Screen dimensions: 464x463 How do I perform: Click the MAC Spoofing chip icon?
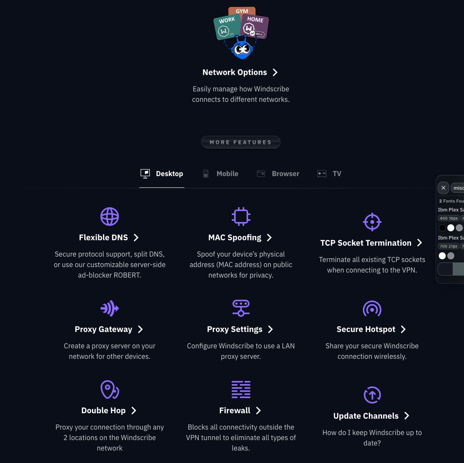[241, 217]
